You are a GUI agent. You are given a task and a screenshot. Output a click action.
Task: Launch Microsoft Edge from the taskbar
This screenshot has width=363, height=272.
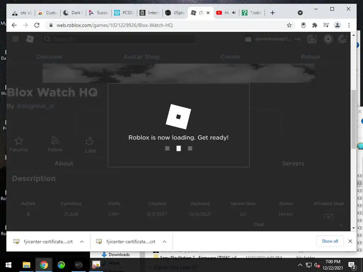click(61, 265)
